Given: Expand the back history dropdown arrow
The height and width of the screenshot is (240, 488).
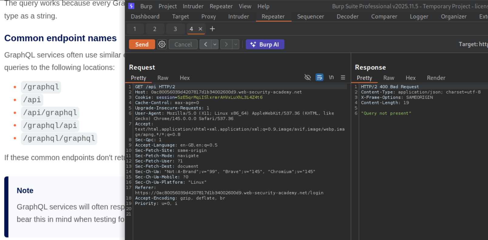Looking at the screenshot, I should pyautogui.click(x=215, y=44).
